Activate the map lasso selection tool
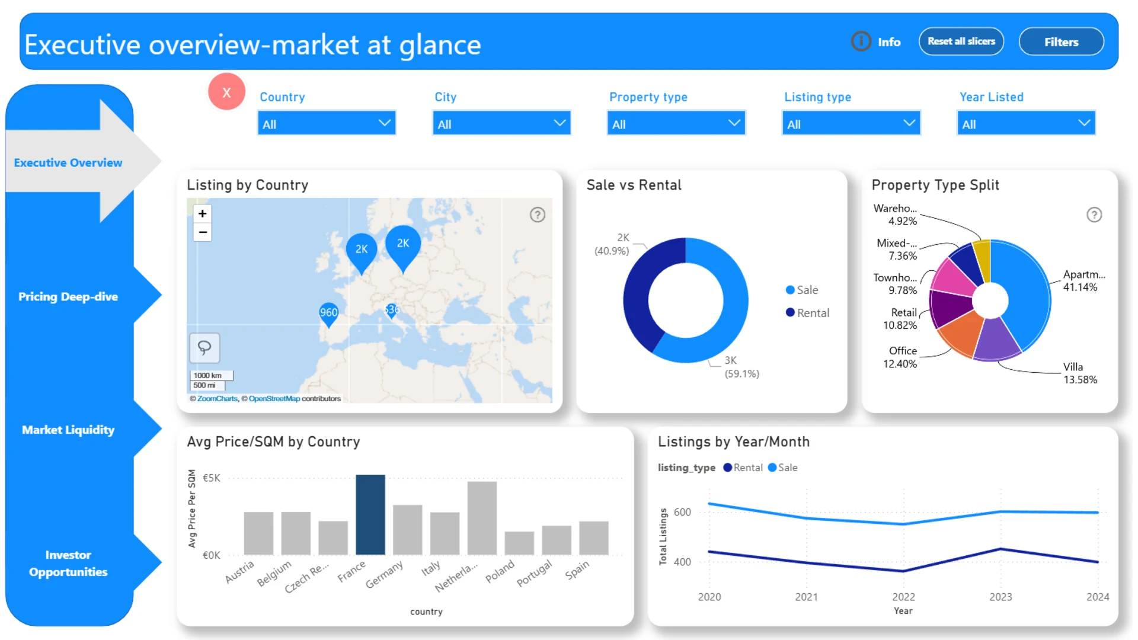This screenshot has height=640, width=1138. pyautogui.click(x=204, y=347)
